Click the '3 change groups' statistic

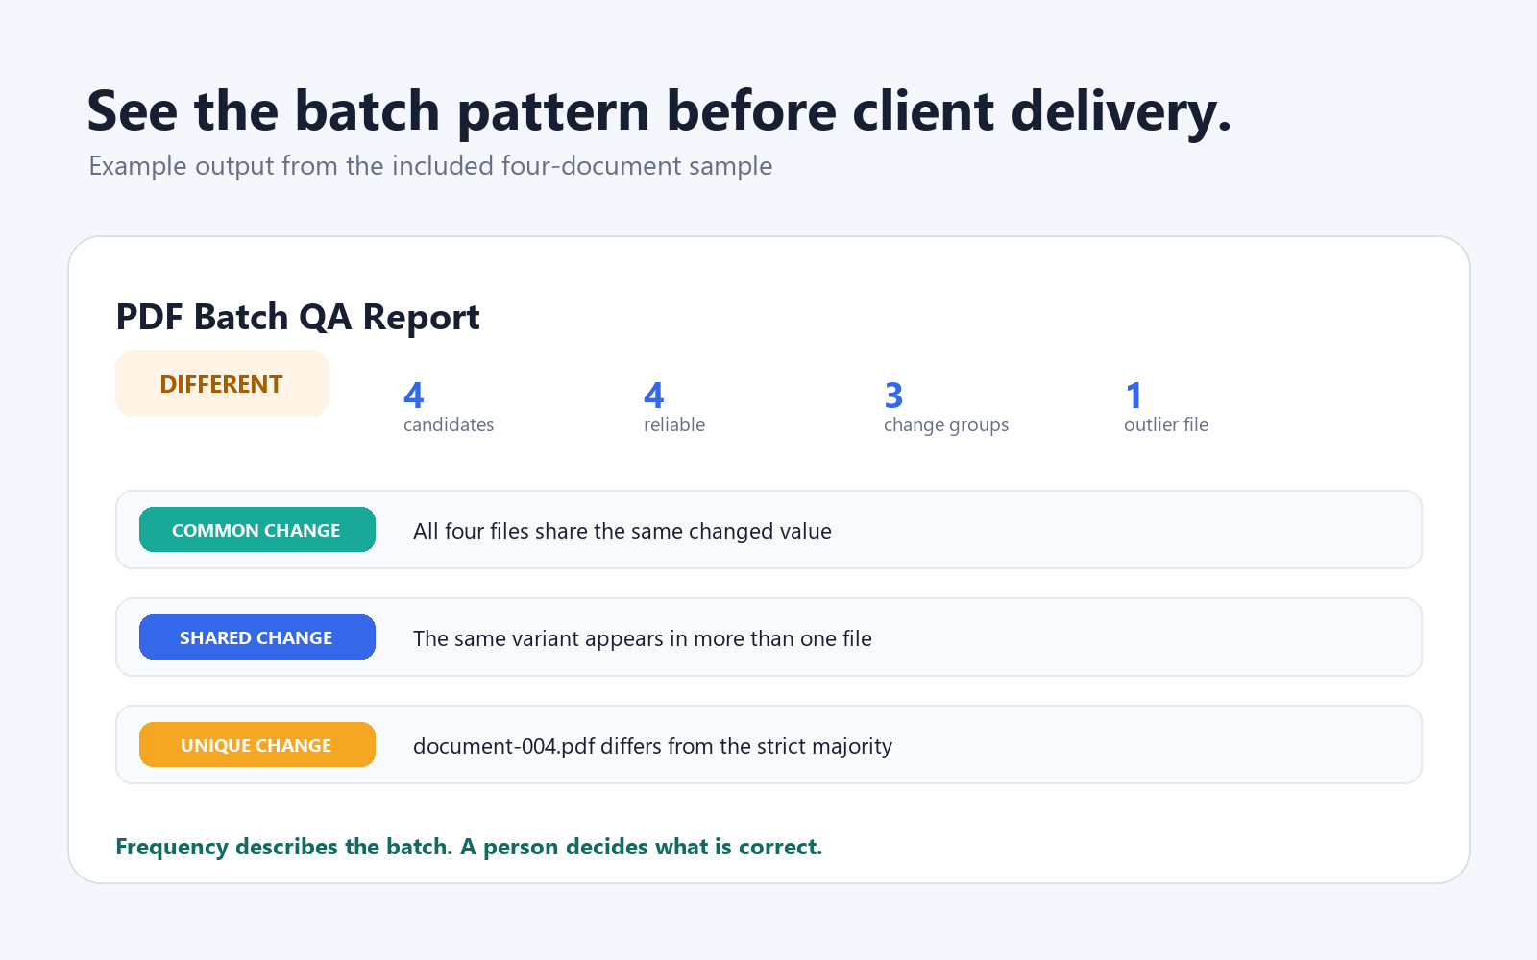(x=946, y=407)
